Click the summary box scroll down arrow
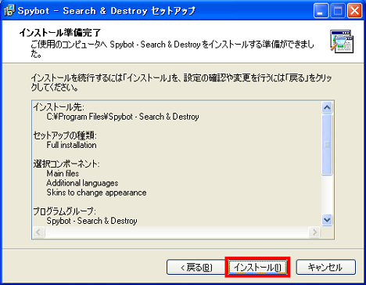Image resolution: width=366 pixels, height=285 pixels. point(327,220)
